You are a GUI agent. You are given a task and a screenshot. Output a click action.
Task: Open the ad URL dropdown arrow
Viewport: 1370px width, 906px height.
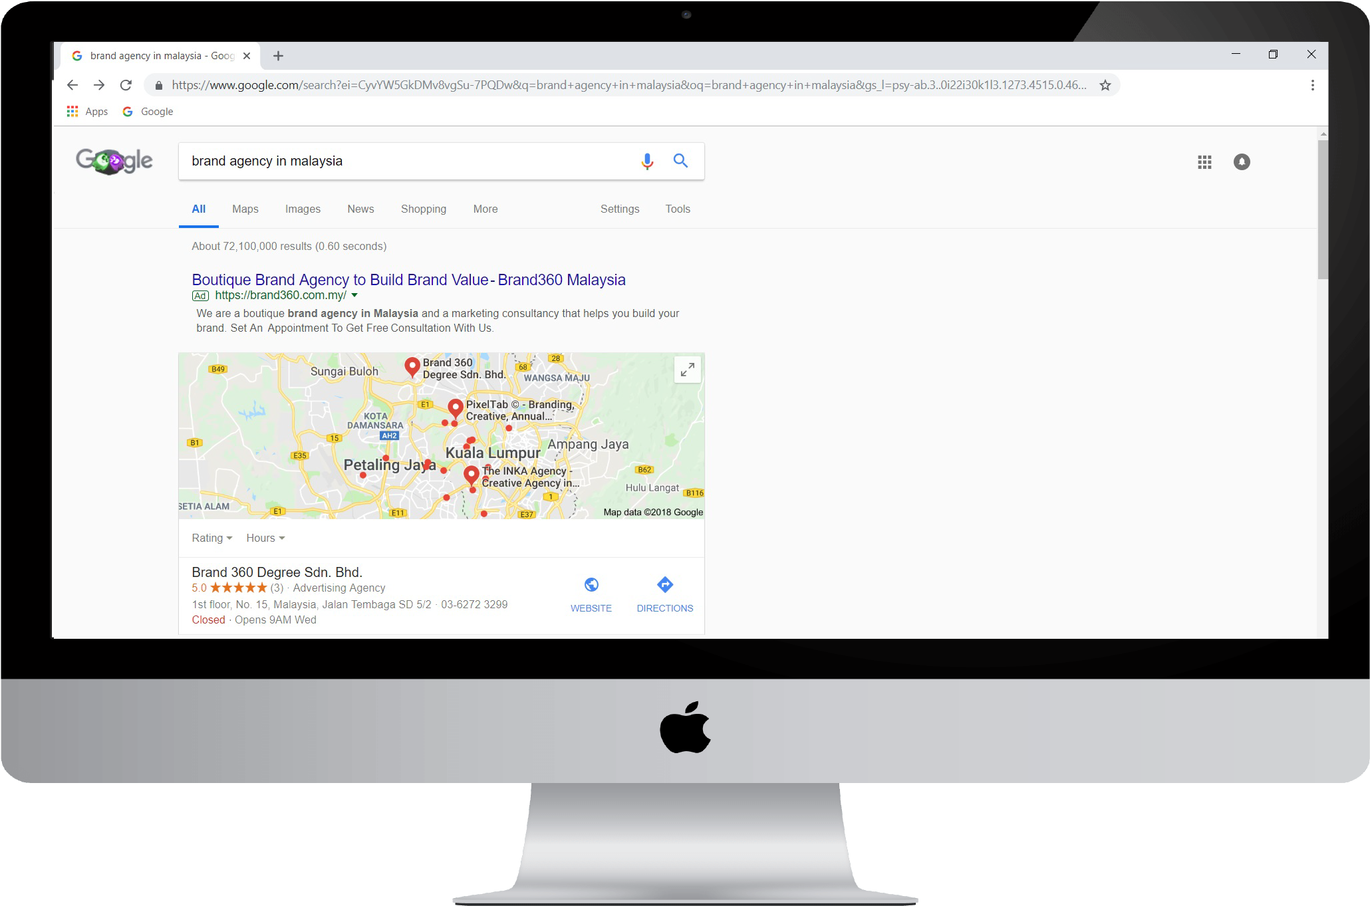point(354,295)
